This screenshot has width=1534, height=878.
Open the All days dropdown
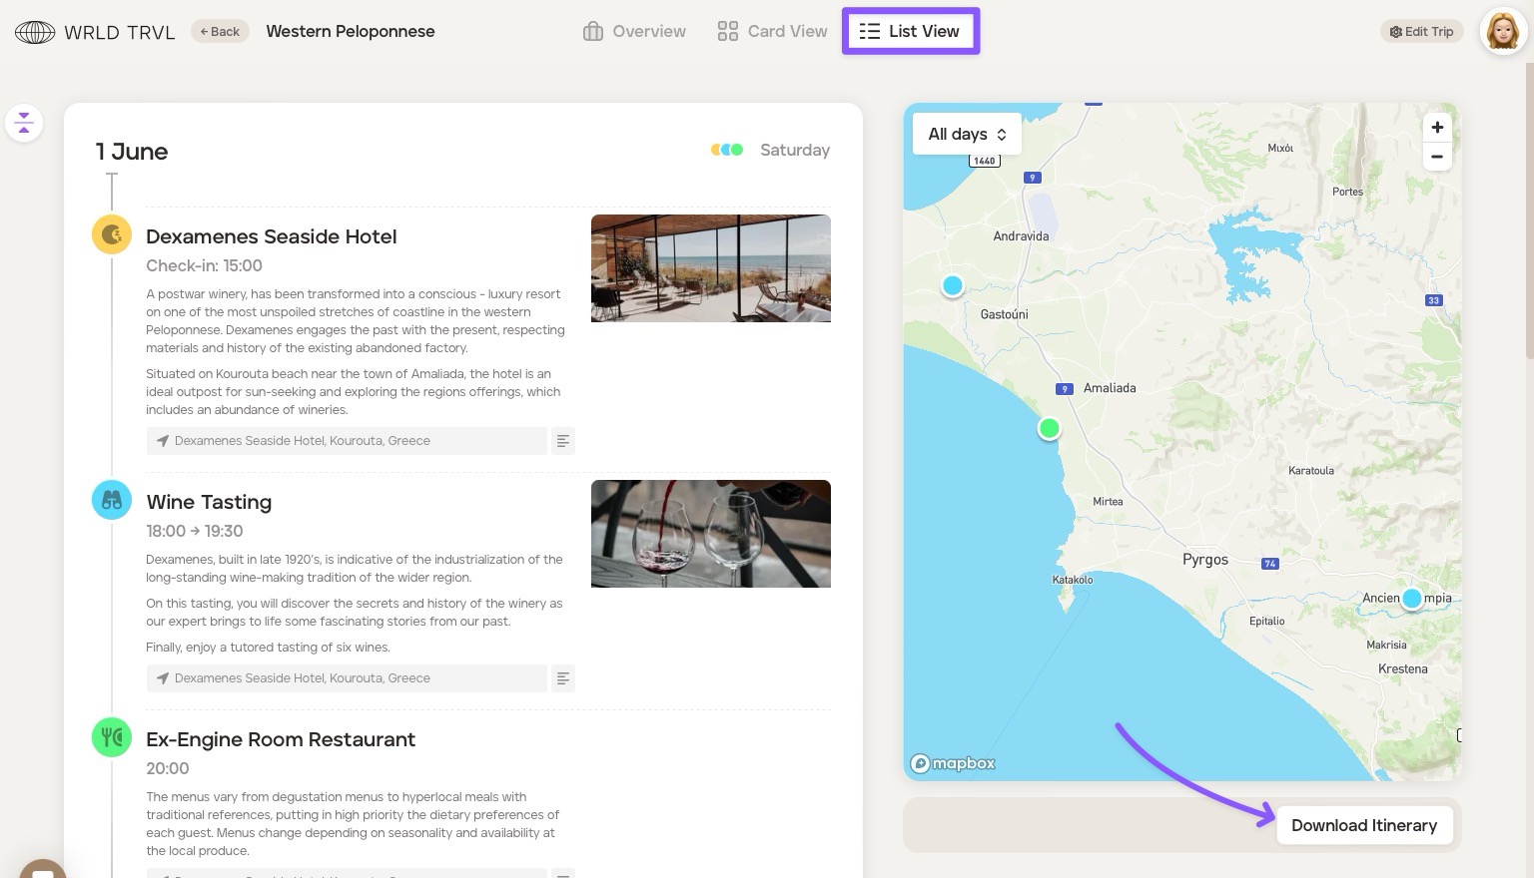(x=967, y=135)
